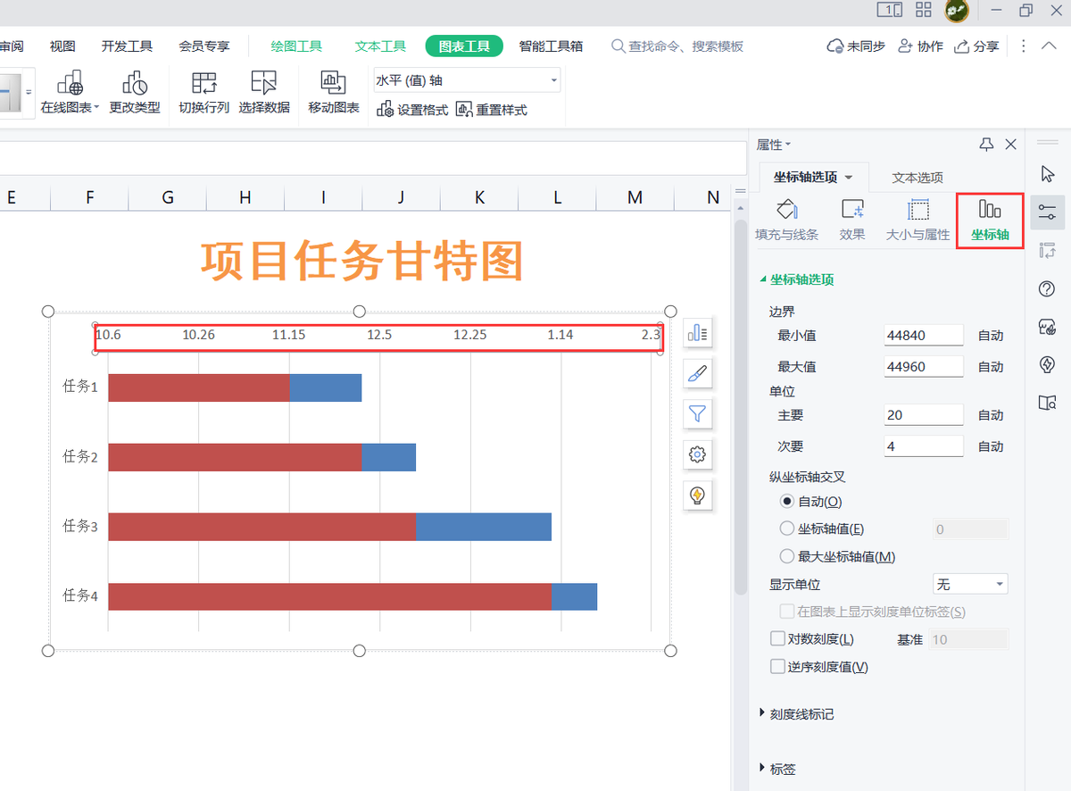Switch to the 视图 ribbon tab
Viewport: 1071px width, 791px height.
click(62, 46)
